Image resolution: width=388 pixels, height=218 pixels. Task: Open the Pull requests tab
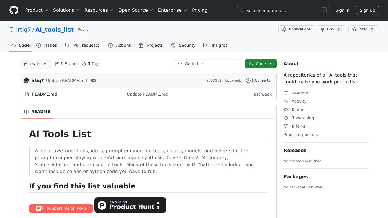(x=82, y=45)
